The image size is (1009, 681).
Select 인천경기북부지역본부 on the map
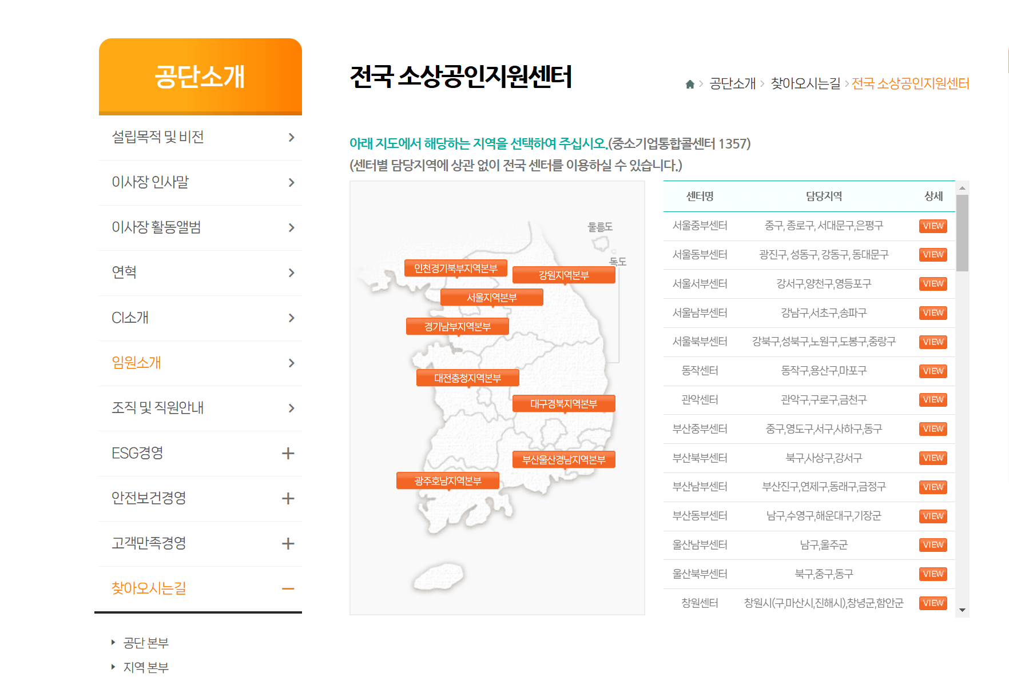pos(456,267)
